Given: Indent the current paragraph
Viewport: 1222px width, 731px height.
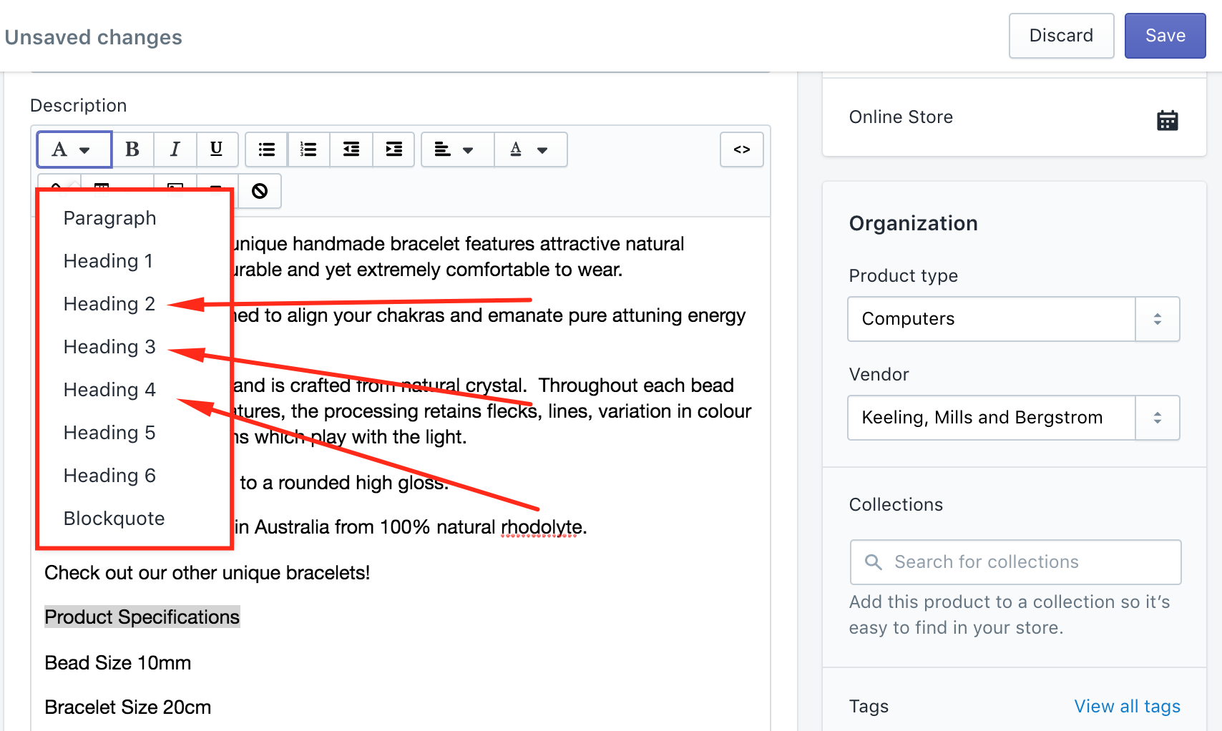Looking at the screenshot, I should pos(394,149).
